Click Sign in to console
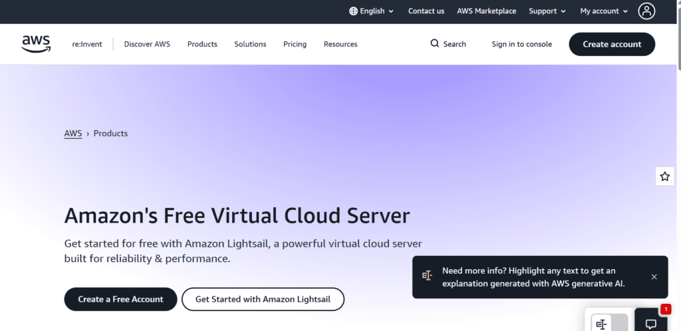 (x=521, y=44)
